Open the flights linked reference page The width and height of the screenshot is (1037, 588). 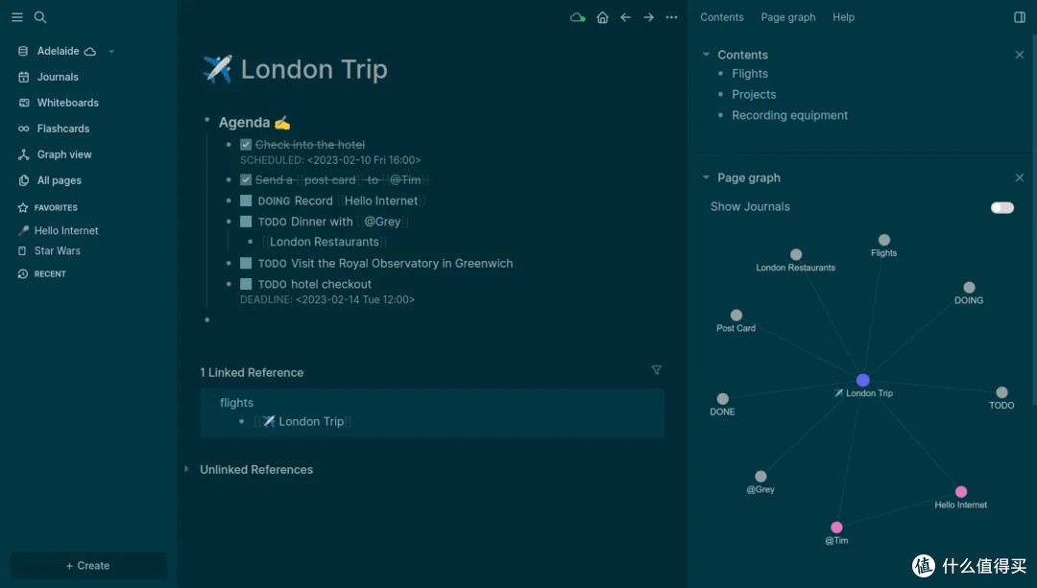(237, 402)
